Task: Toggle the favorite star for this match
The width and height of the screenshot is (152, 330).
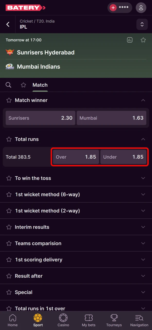Action: [x=143, y=40]
